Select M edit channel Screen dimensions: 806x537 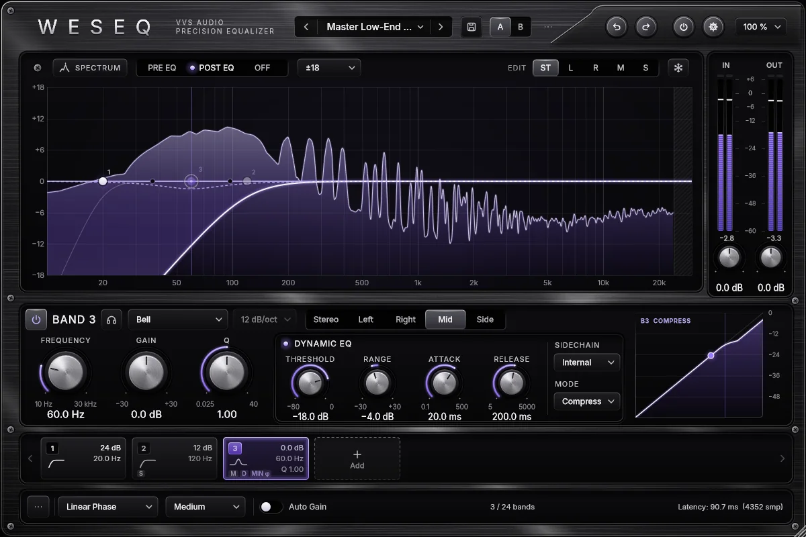click(621, 68)
